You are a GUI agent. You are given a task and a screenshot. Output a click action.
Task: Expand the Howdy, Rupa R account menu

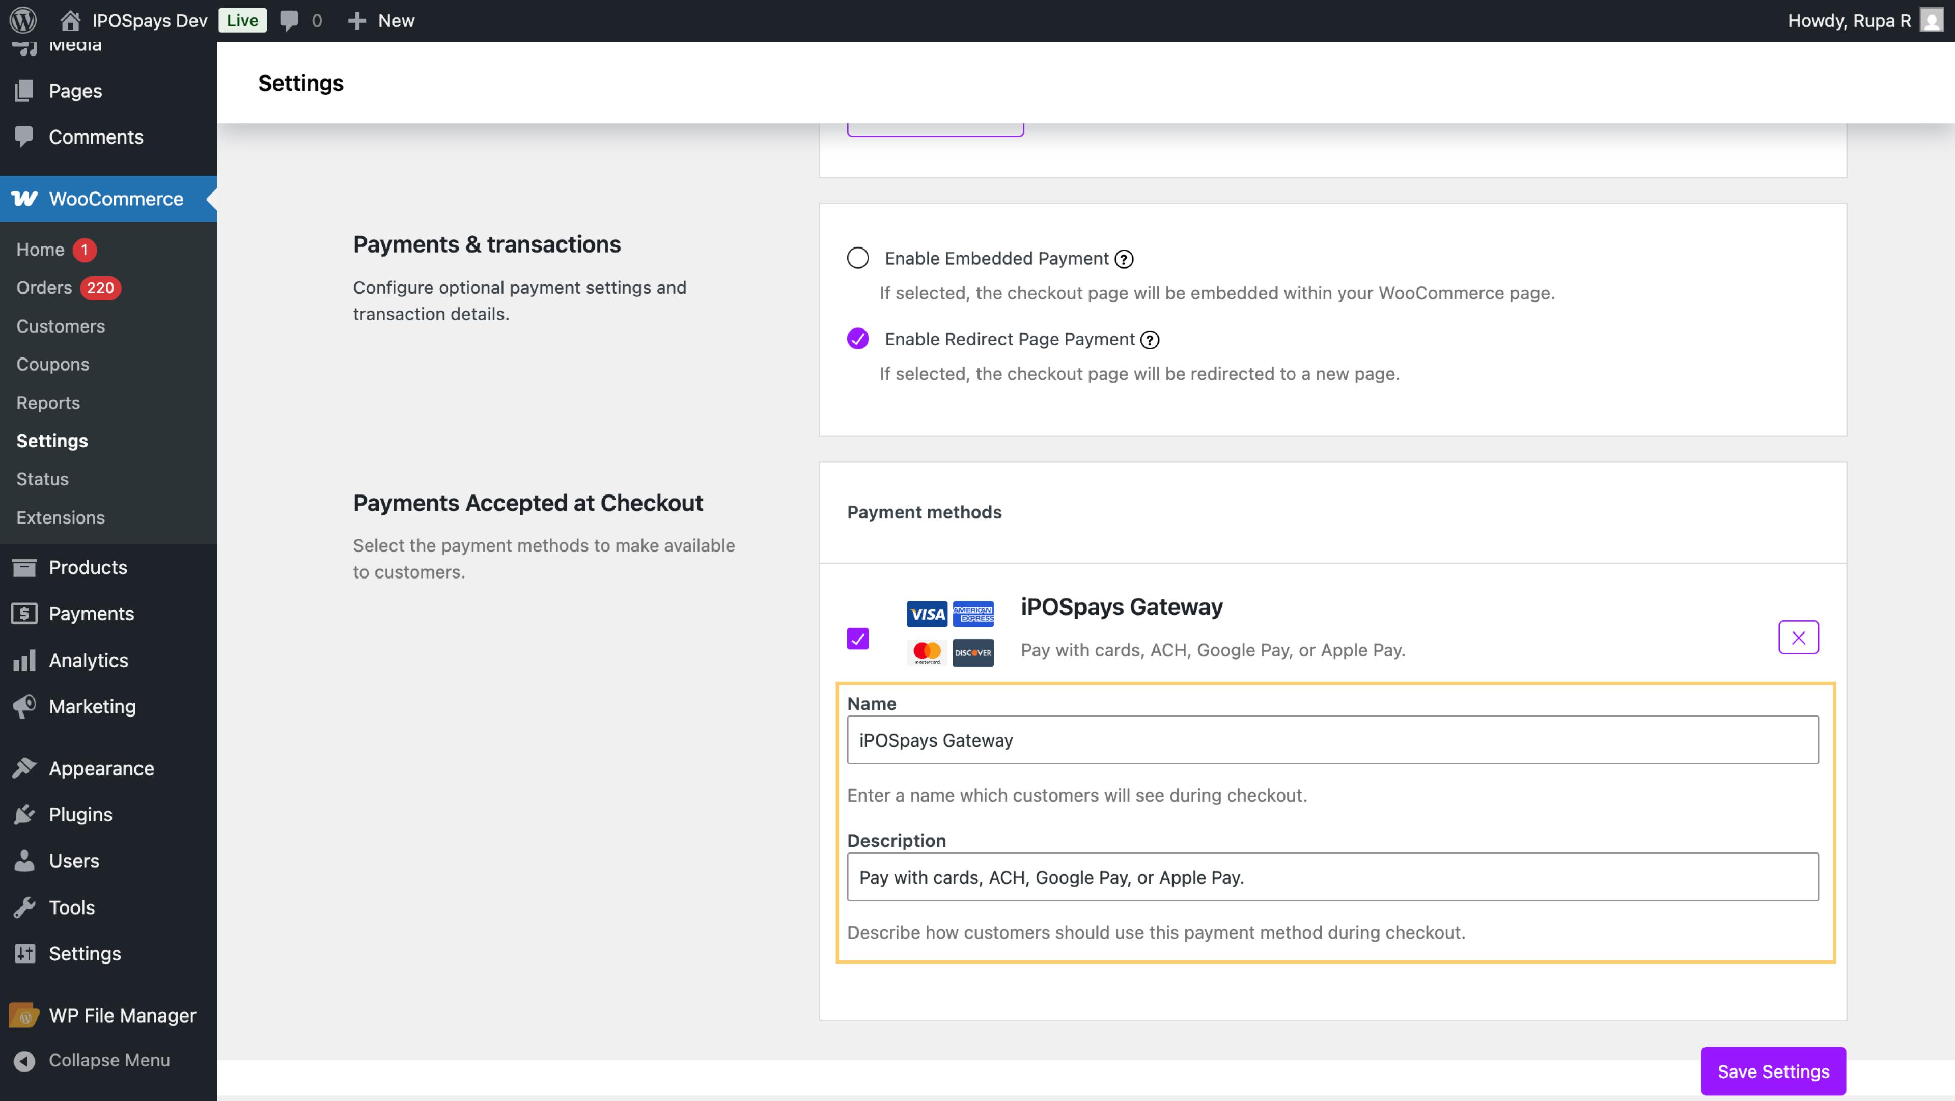tap(1849, 20)
